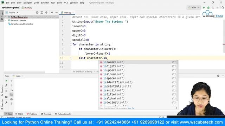
Task: Open the Code menu
Action: click(x=36, y=2)
